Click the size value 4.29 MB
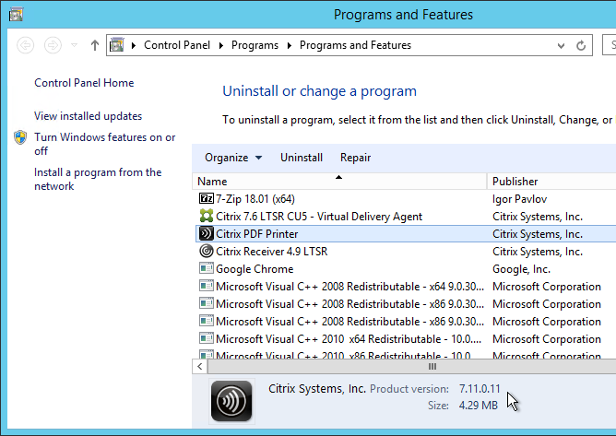This screenshot has width=616, height=436. point(478,406)
